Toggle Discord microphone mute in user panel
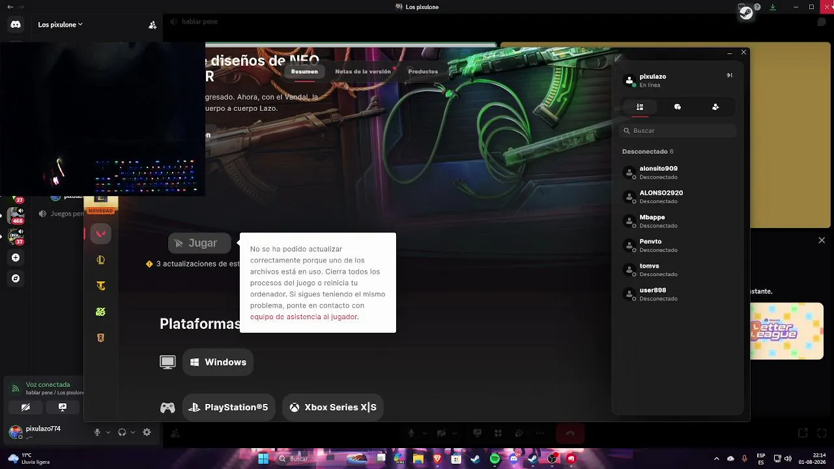 [x=97, y=432]
